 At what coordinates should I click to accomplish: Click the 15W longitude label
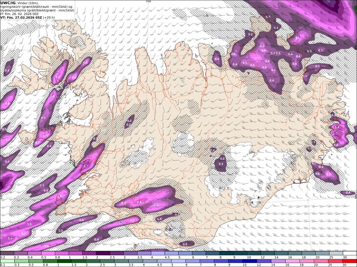coord(295,1)
